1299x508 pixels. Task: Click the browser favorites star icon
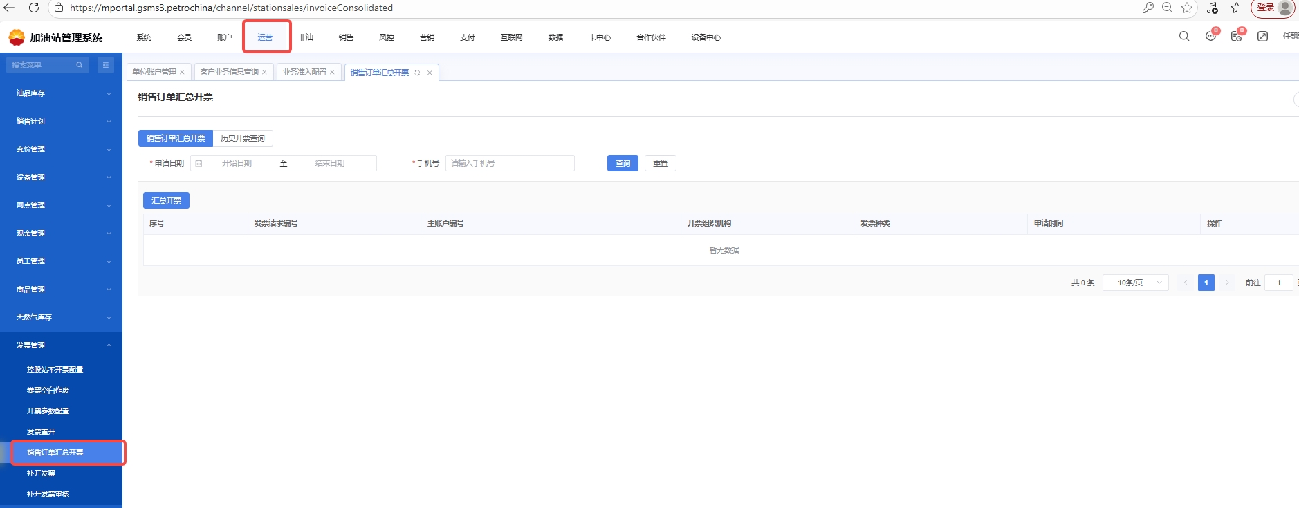coord(1187,8)
